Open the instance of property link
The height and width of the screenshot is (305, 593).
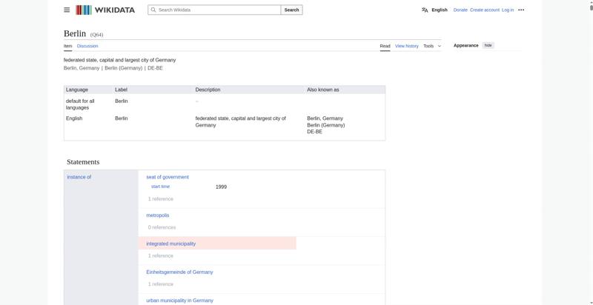pyautogui.click(x=79, y=177)
